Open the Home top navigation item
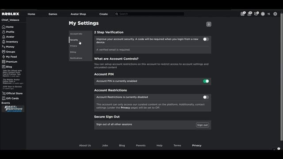 (x=31, y=14)
